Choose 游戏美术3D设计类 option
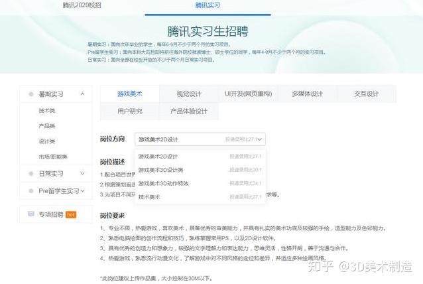Screen dimensions: 423x284 (200, 170)
